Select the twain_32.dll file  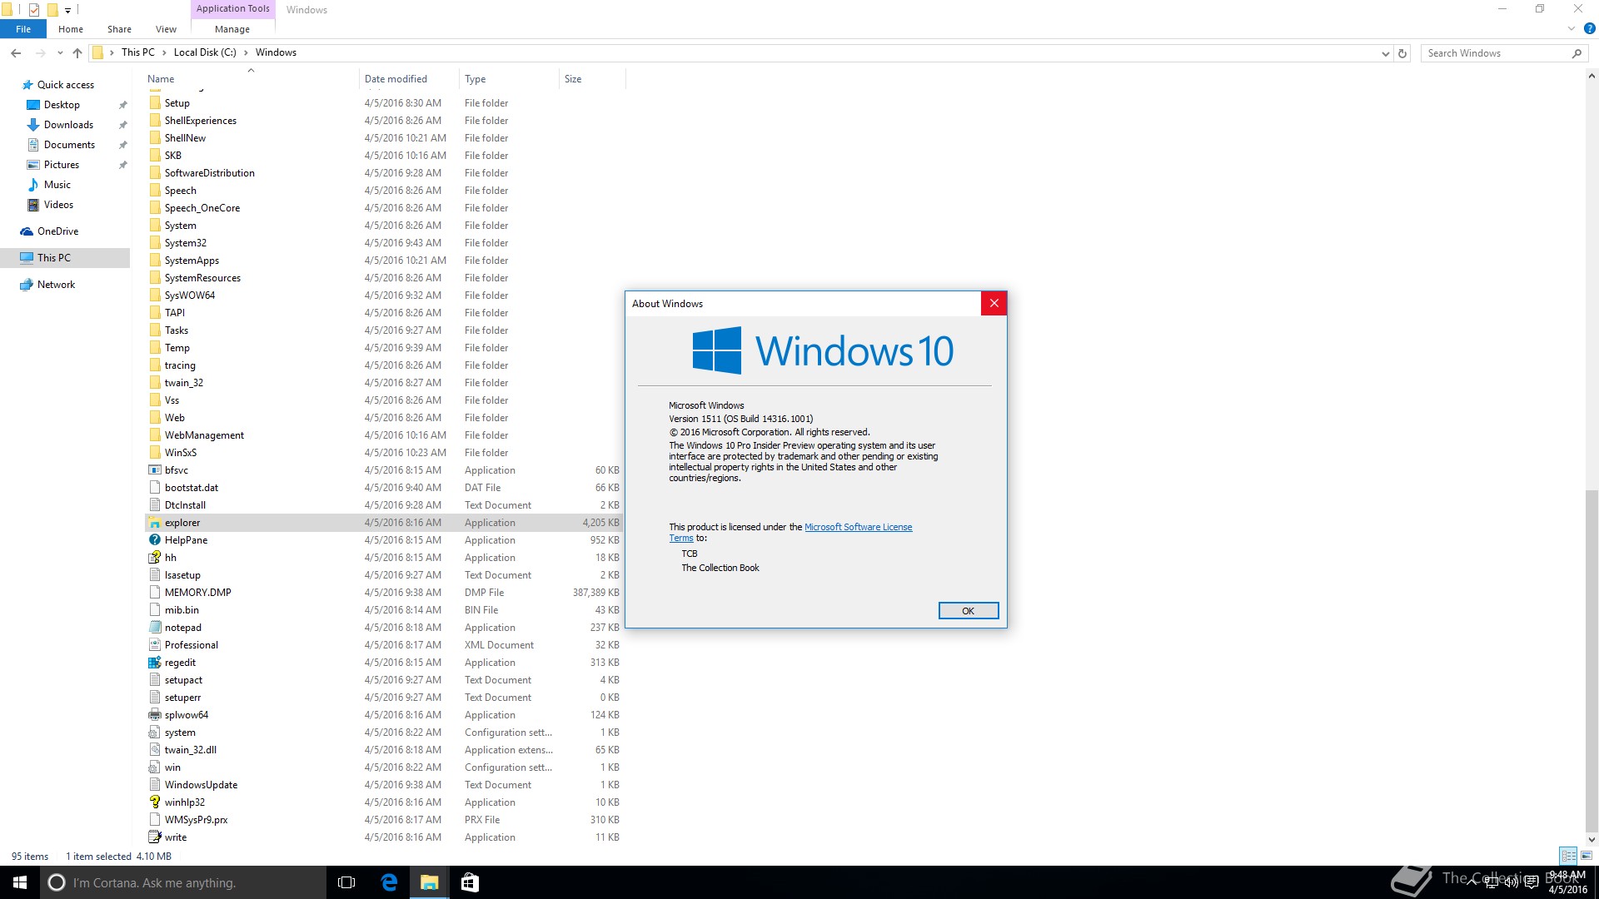pos(384,750)
